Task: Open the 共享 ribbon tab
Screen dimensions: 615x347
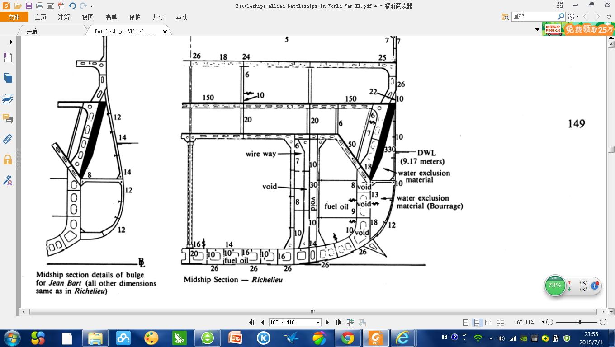Action: 158,17
